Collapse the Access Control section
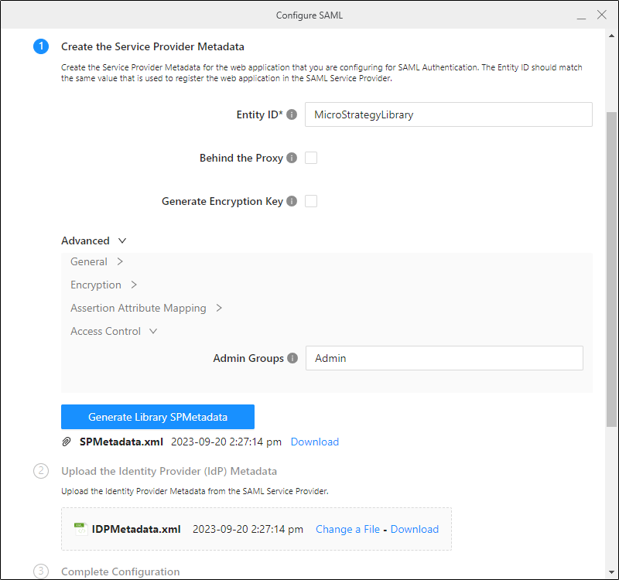The width and height of the screenshot is (619, 580). 153,331
